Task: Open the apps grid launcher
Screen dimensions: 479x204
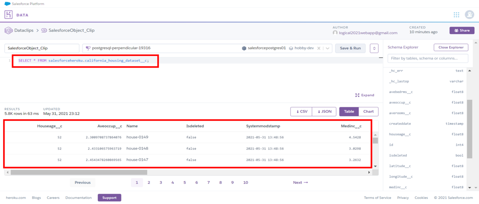Action: click(x=456, y=15)
